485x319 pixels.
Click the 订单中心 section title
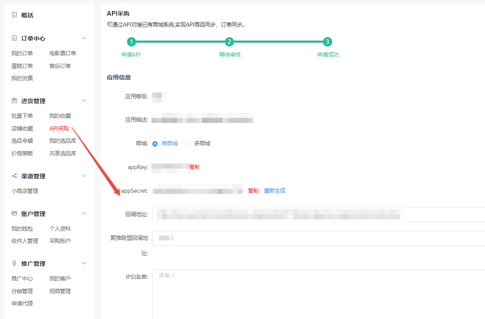(x=33, y=38)
